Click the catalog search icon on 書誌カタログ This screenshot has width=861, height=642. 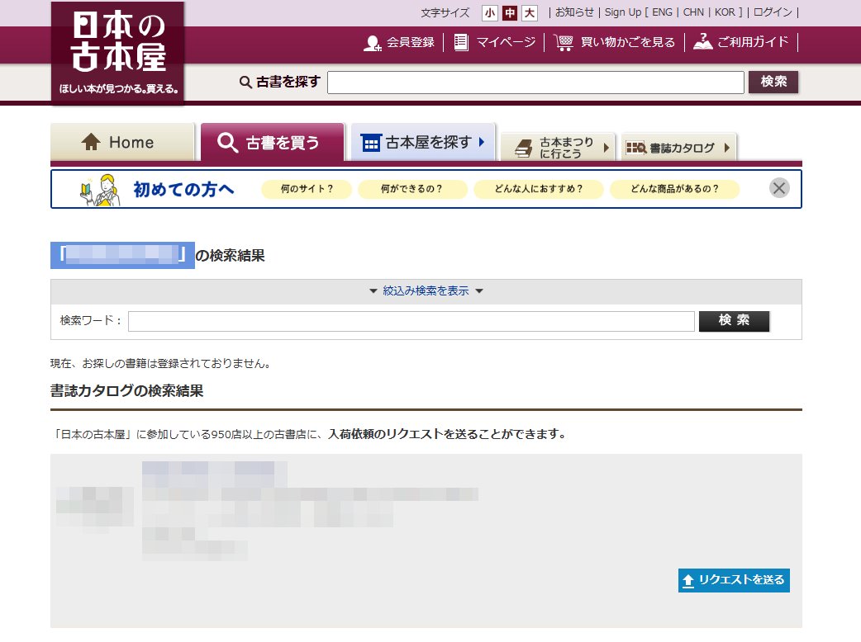click(636, 148)
